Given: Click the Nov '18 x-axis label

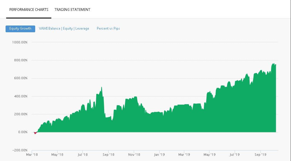Looking at the screenshot, I should click(x=134, y=155).
